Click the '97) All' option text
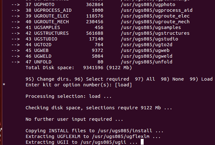The image size is (215, 145). pos(145,79)
